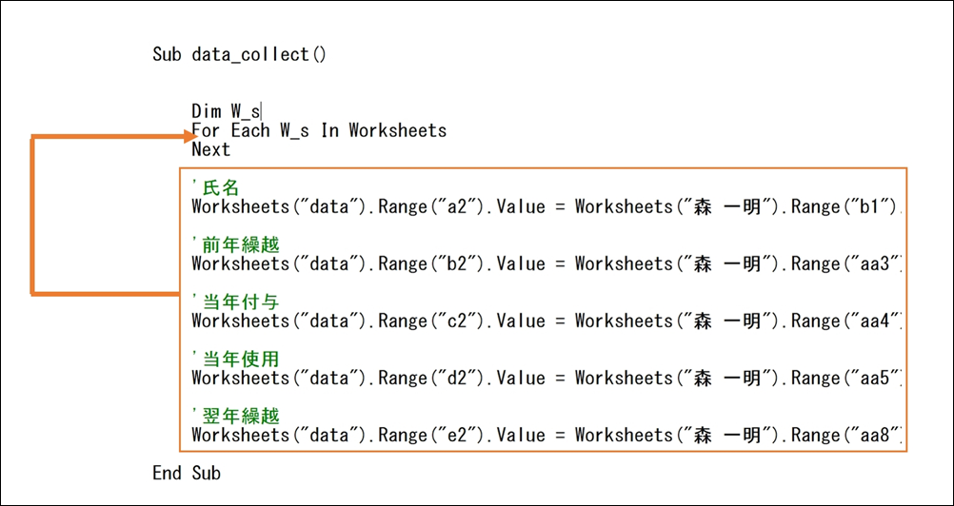954x506 pixels.
Task: Click the Range("d2") assignment code line
Action: click(x=547, y=378)
